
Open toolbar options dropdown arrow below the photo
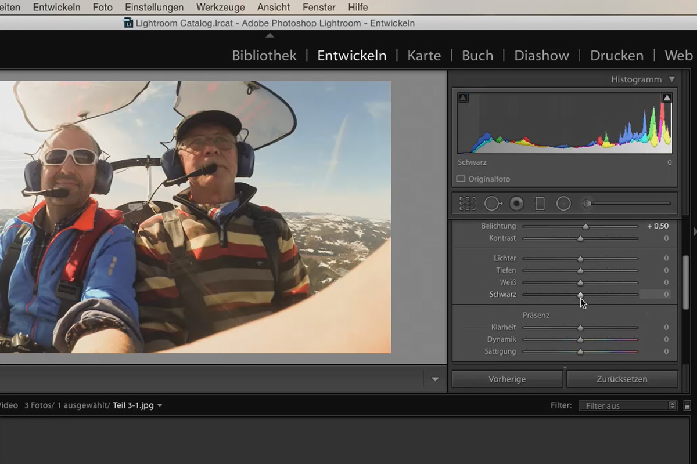point(435,379)
